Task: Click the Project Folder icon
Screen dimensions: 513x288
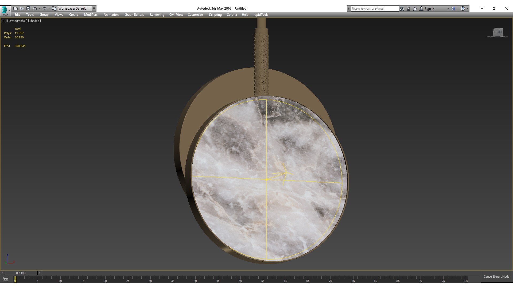Action: click(54, 9)
